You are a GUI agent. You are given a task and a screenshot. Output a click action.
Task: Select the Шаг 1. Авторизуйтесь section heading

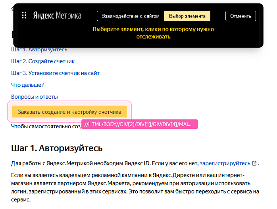57,148
